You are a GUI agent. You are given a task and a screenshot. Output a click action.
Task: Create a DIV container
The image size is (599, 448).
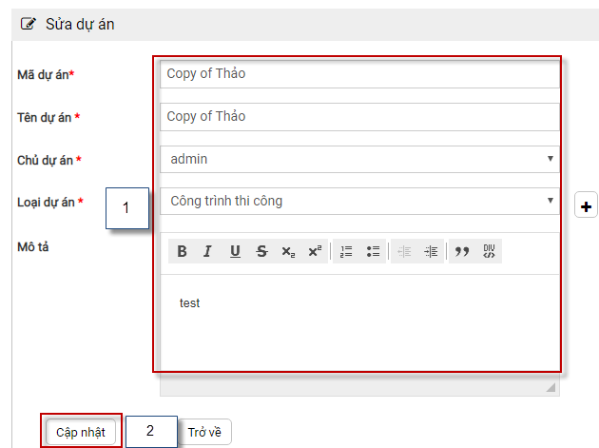[x=489, y=251]
